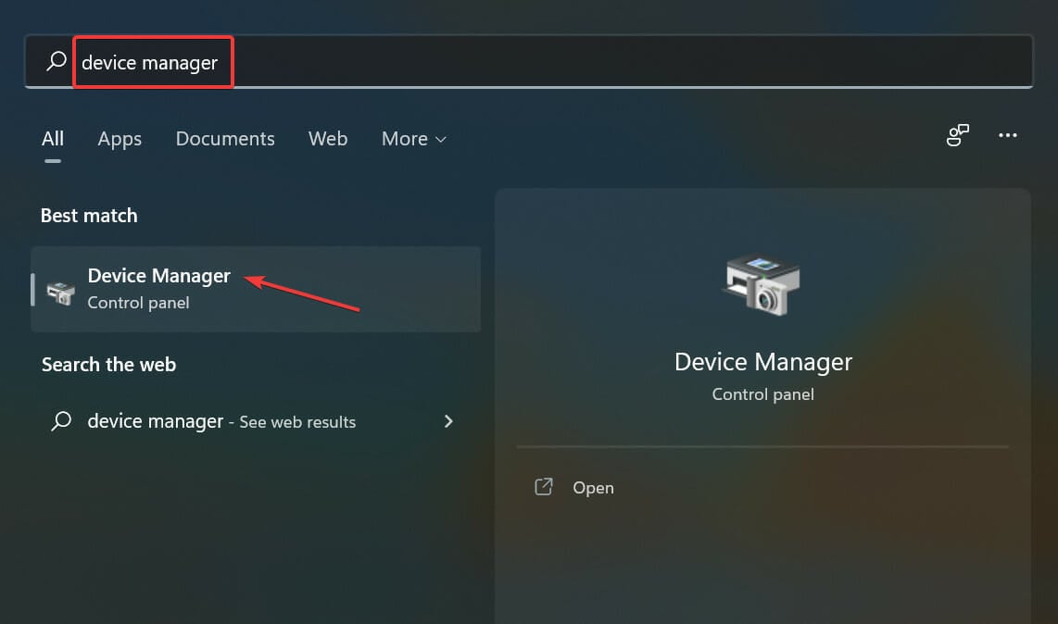Open the ellipsis menu in the top right corner
The width and height of the screenshot is (1058, 624).
(x=1008, y=135)
